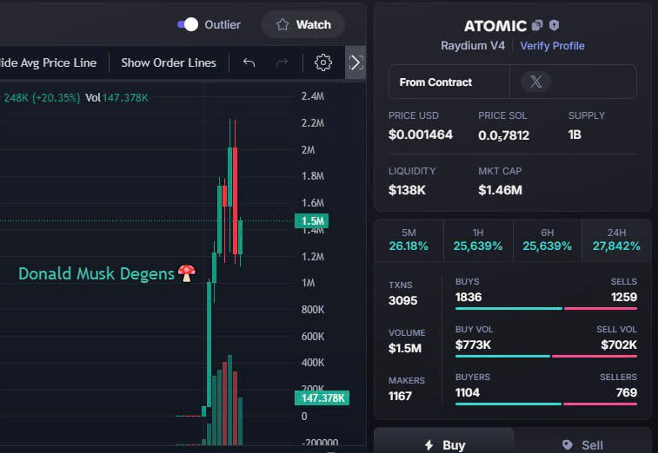Click the redo arrow in chart toolbar
Viewport: 658px width, 453px height.
pos(282,62)
